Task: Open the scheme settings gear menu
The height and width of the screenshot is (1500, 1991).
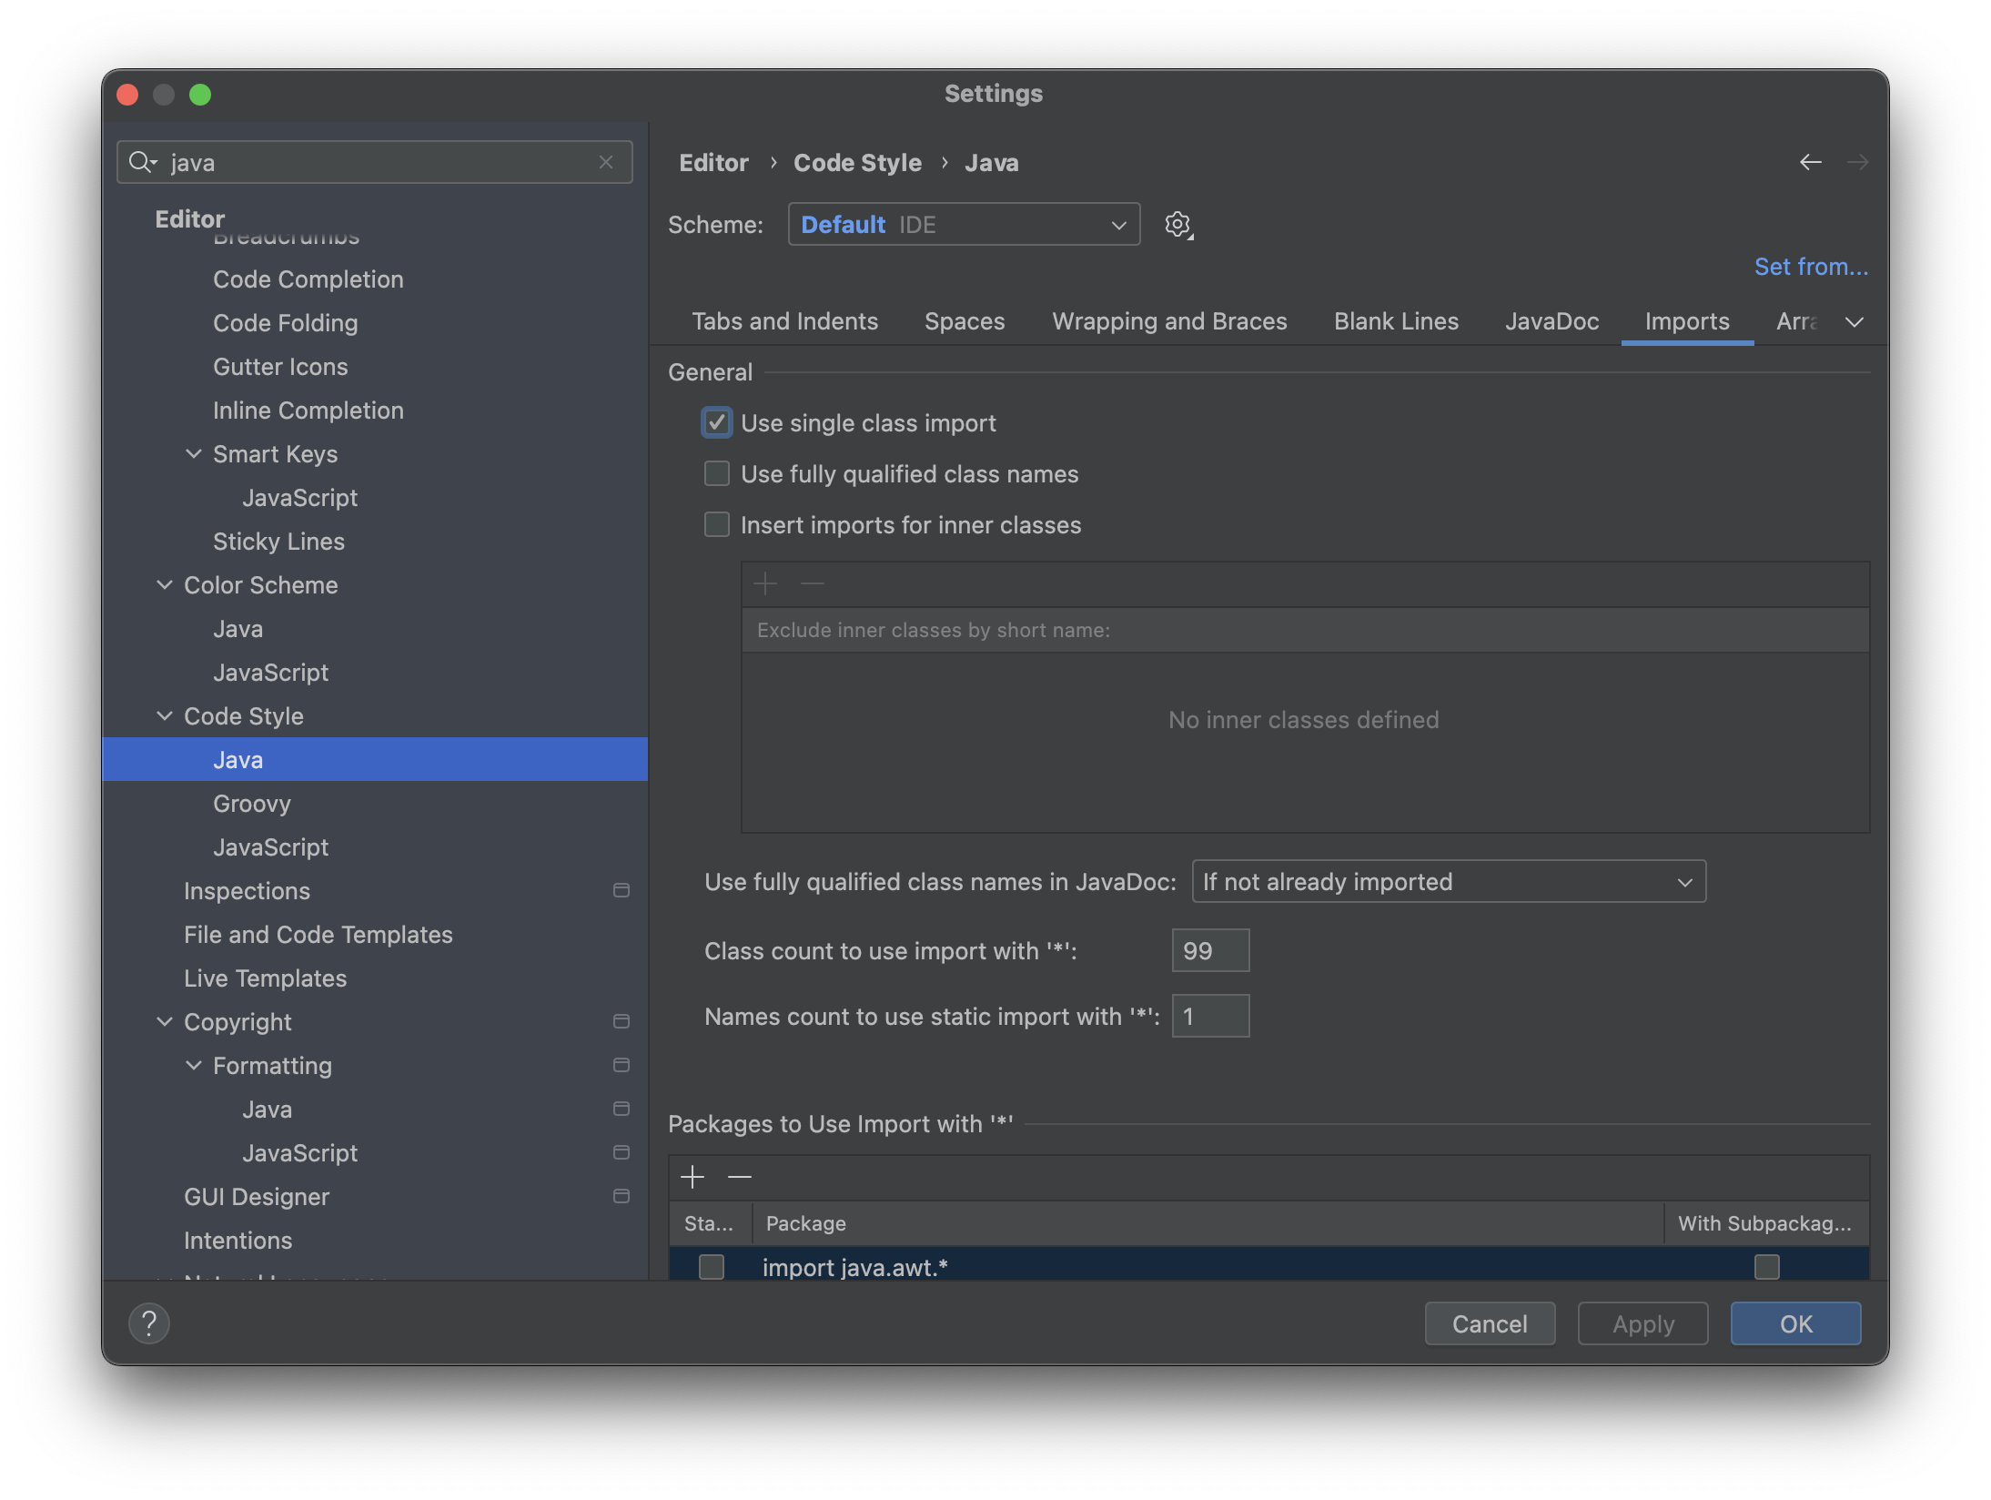Action: click(x=1177, y=224)
